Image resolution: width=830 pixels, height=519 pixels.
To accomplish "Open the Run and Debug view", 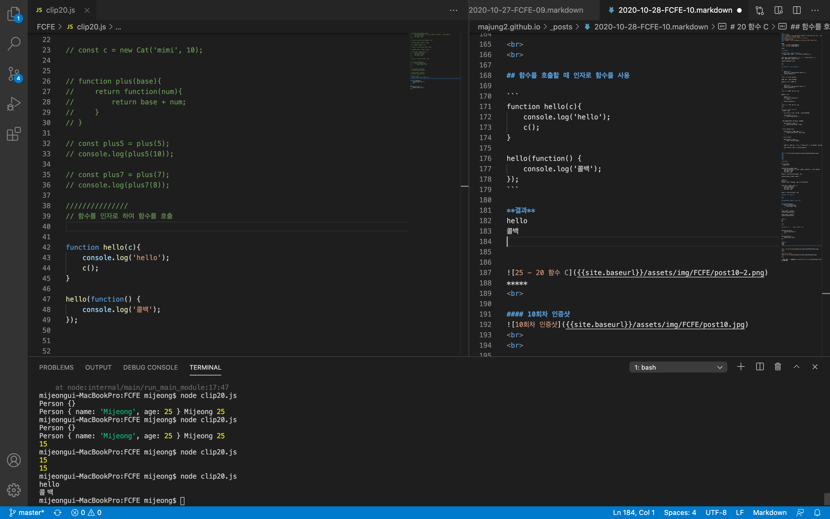I will [x=14, y=104].
